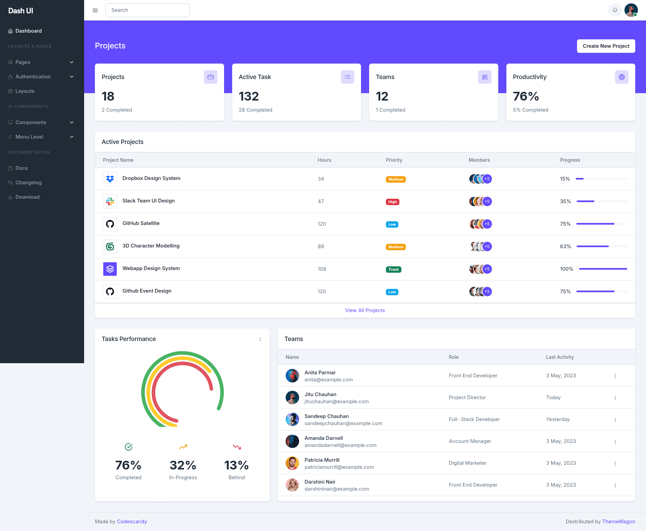The width and height of the screenshot is (646, 531).
Task: Open options menu for Sandeep Chauhan
Action: pyautogui.click(x=615, y=420)
